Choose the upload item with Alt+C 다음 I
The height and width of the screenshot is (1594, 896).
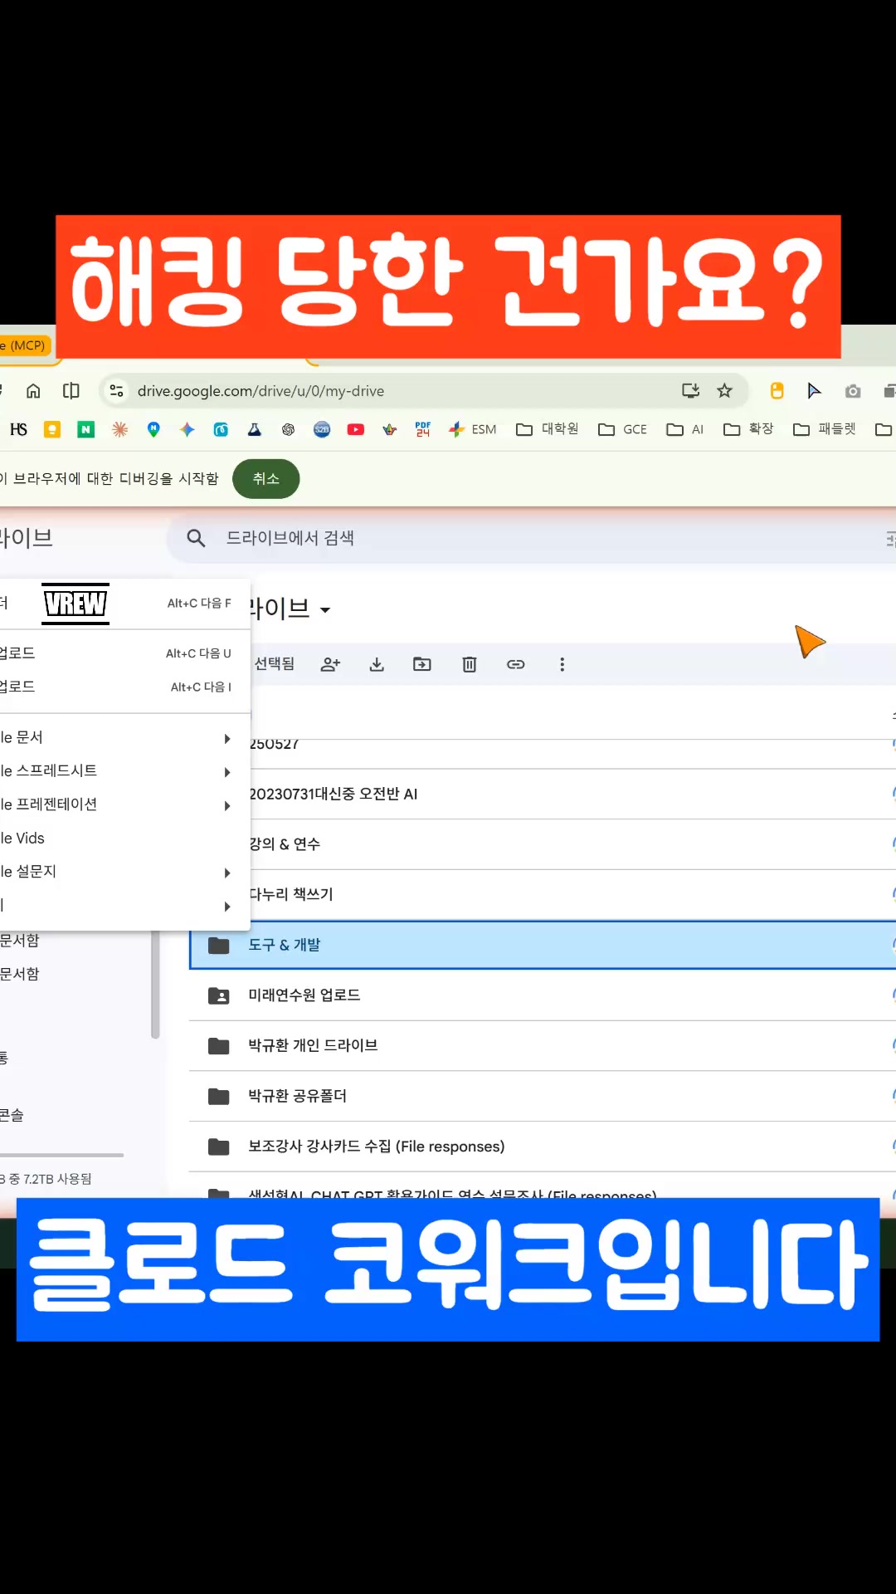coord(124,687)
